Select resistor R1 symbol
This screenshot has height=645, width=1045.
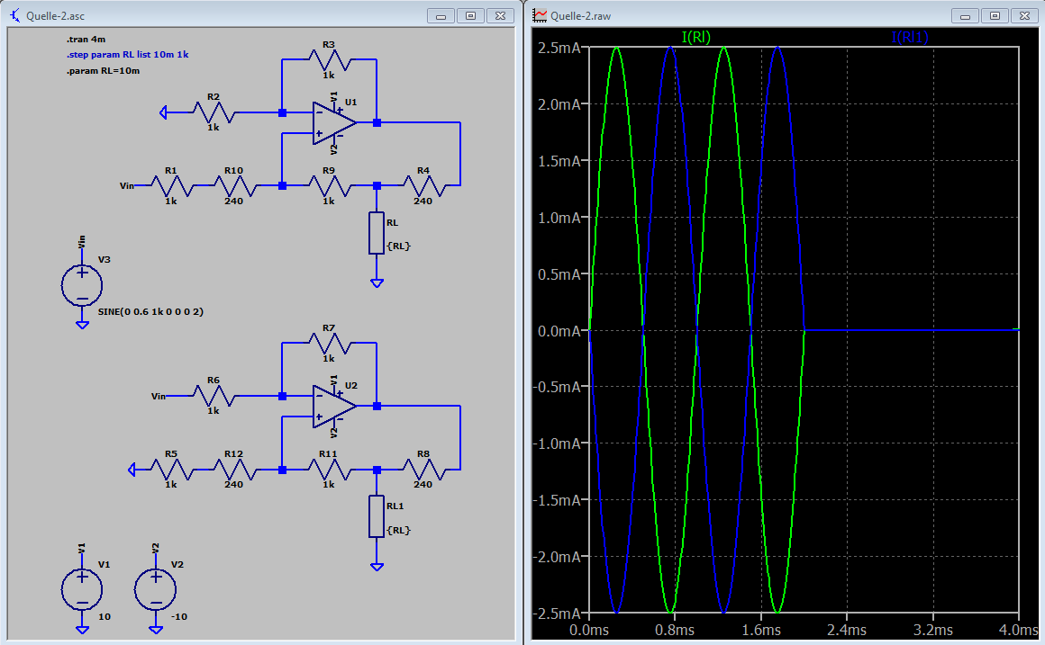(x=171, y=186)
